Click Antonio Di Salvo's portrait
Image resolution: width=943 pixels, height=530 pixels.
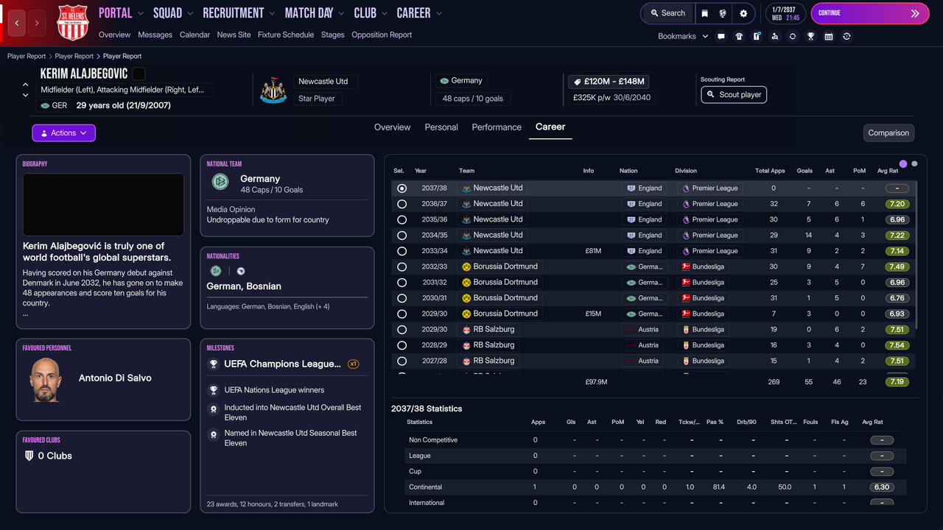click(45, 380)
